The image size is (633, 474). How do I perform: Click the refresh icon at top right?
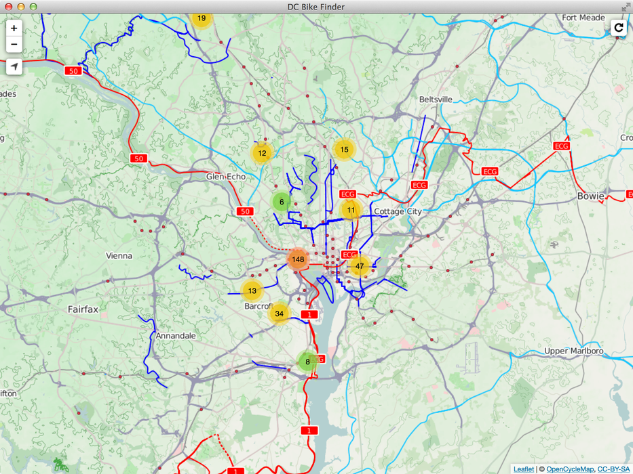(x=618, y=27)
